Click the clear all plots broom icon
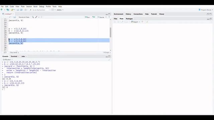 (x=147, y=22)
